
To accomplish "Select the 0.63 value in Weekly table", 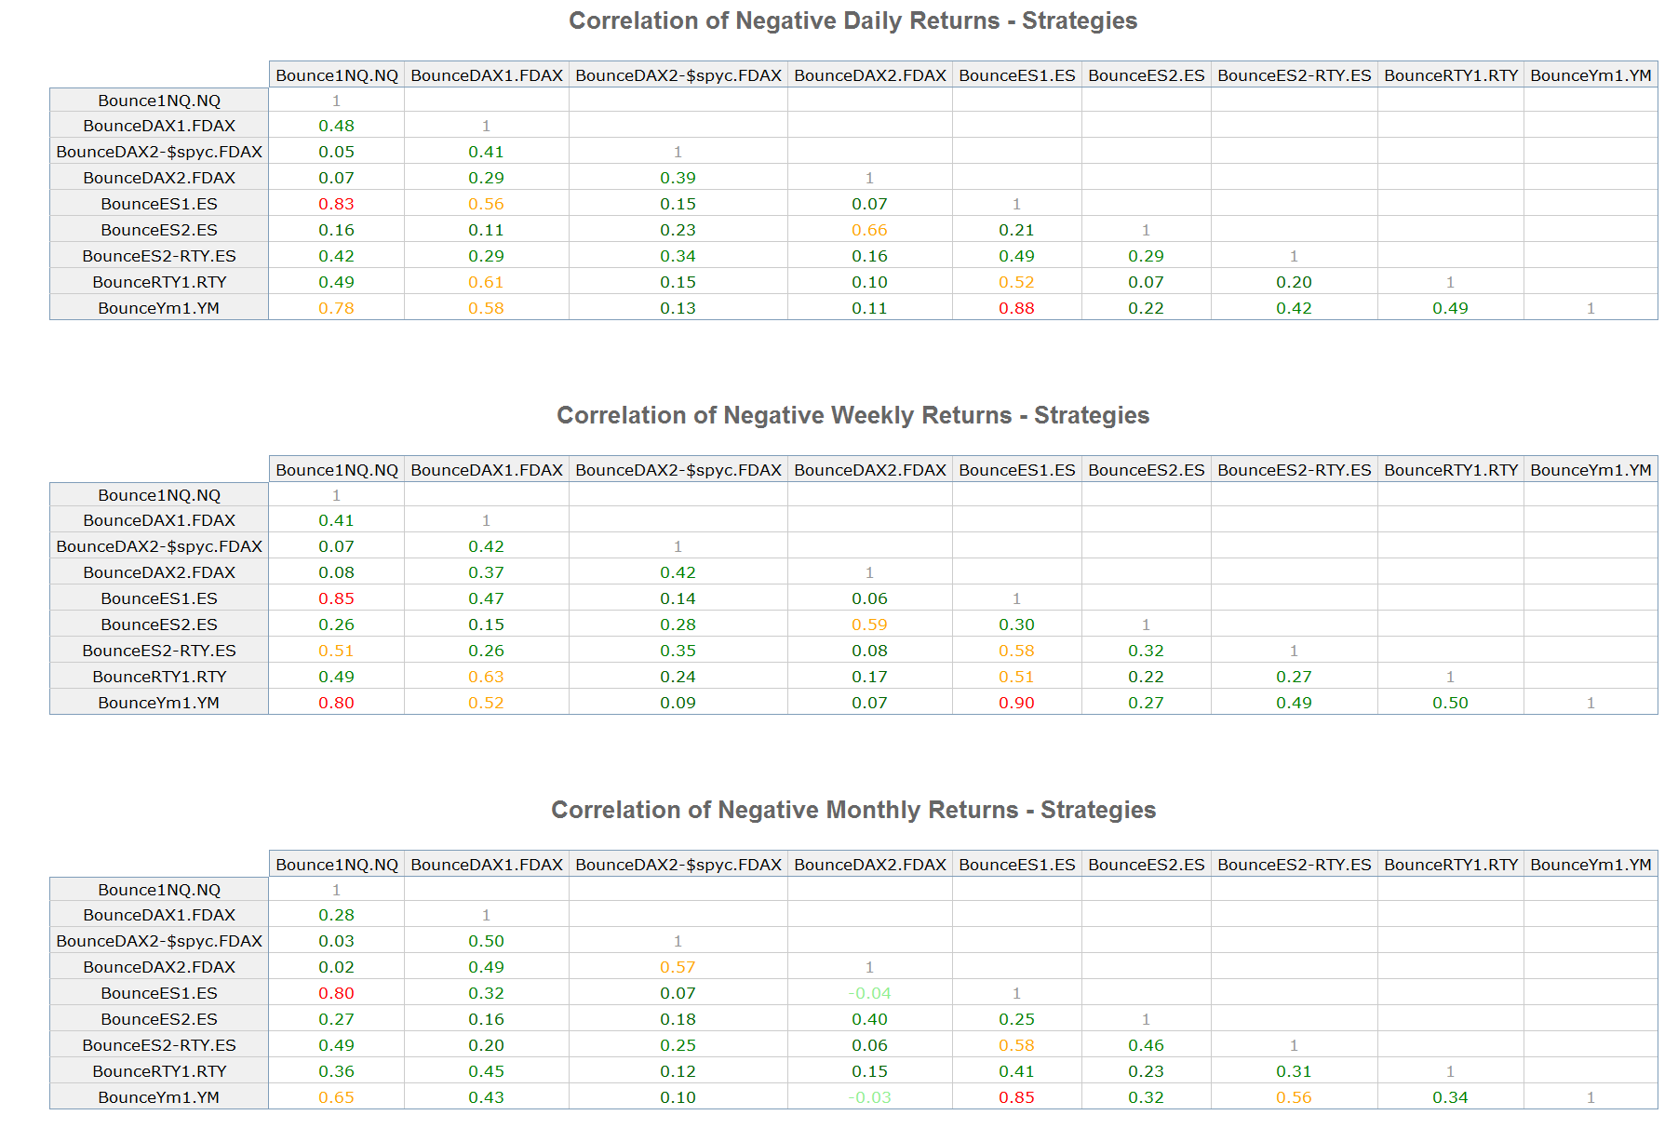I will [x=486, y=677].
